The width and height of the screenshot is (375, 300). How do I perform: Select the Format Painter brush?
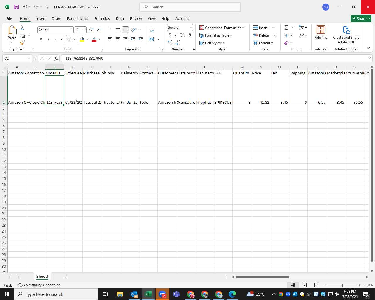22,42
